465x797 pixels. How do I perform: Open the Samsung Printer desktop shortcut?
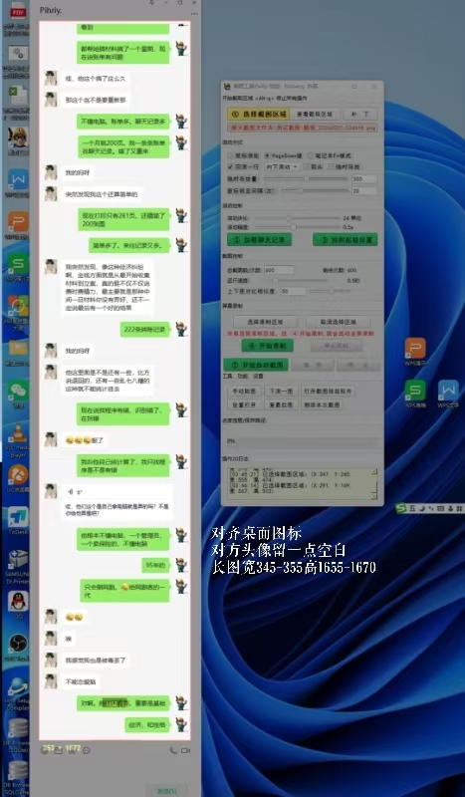coord(18,560)
